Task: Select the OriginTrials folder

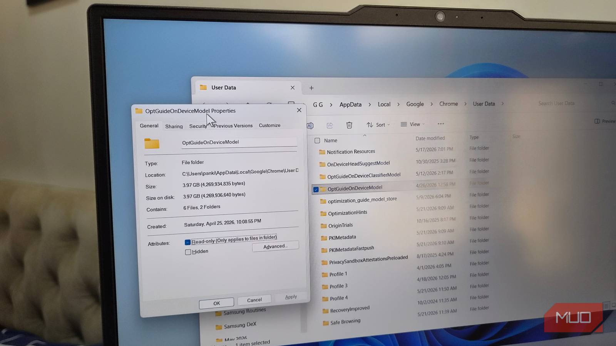Action: coord(340,226)
